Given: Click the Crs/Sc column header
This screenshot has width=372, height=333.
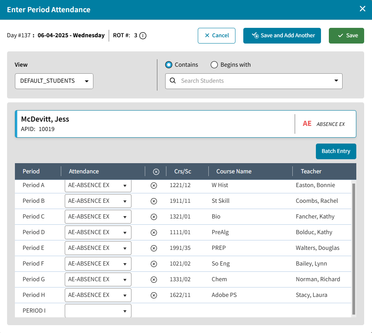Looking at the screenshot, I should click(x=183, y=171).
